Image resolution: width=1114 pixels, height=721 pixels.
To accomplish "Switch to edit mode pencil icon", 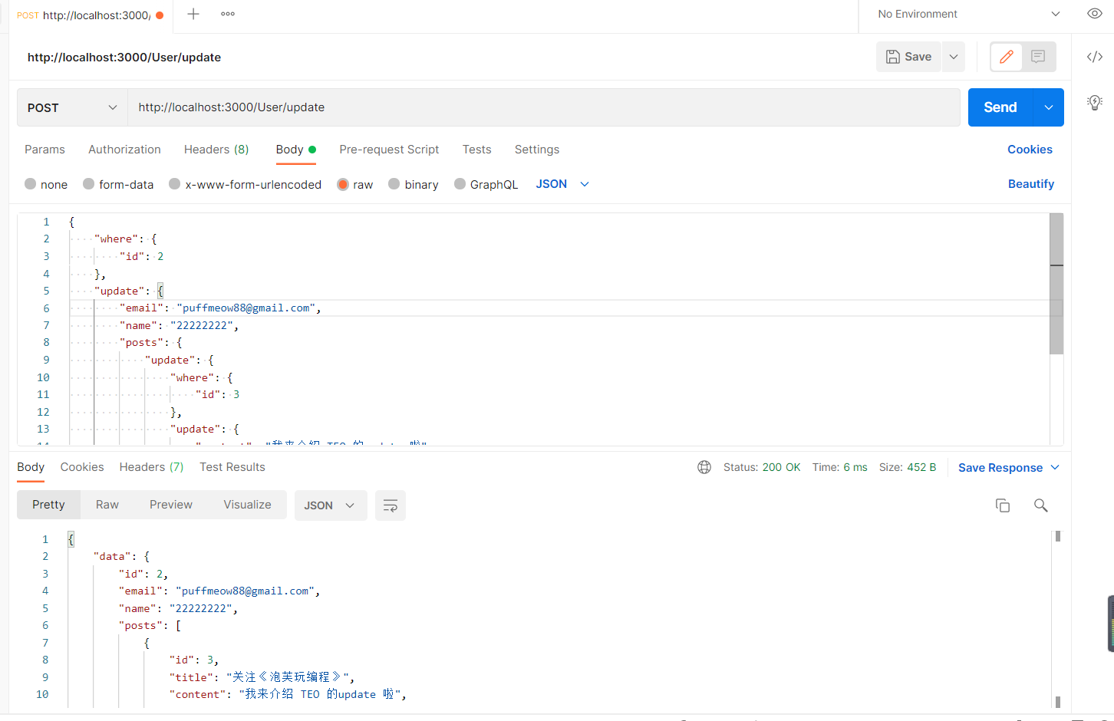I will click(1007, 57).
